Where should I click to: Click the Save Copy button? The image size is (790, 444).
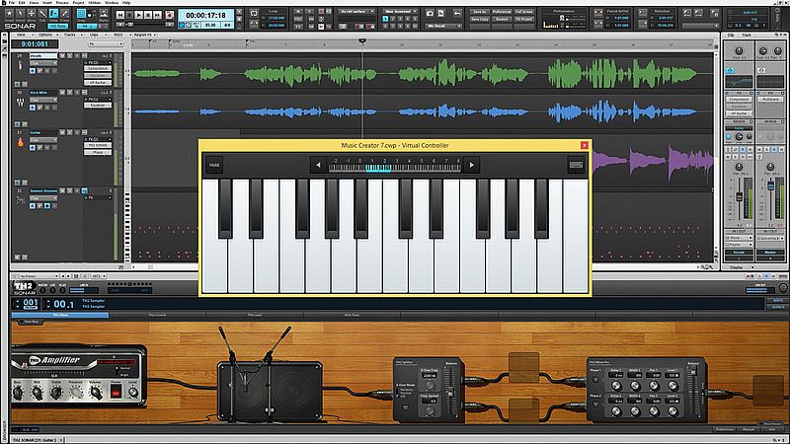tap(479, 19)
